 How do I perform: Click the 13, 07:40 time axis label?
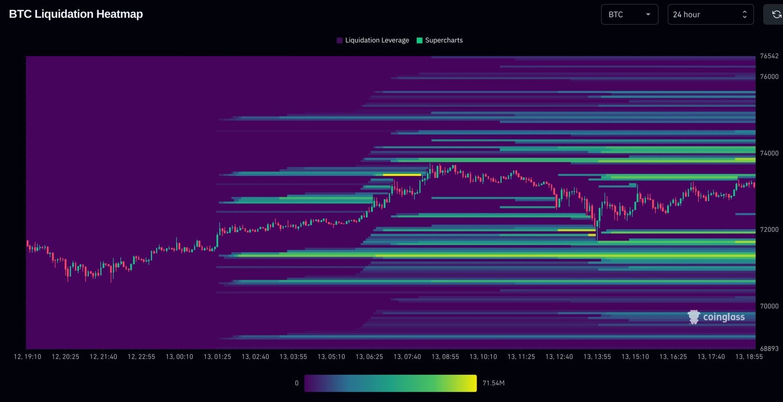(407, 357)
